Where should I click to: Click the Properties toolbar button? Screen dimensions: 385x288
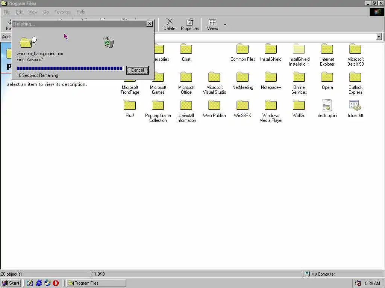click(189, 24)
